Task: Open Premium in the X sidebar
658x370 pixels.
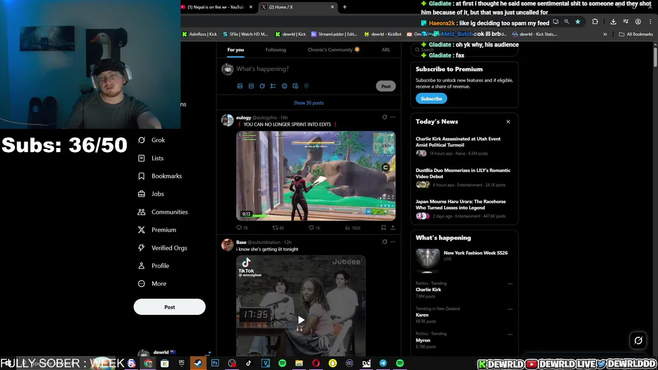Action: [x=157, y=230]
